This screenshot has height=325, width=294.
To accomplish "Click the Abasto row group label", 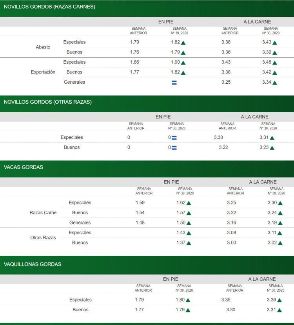I will (x=43, y=47).
